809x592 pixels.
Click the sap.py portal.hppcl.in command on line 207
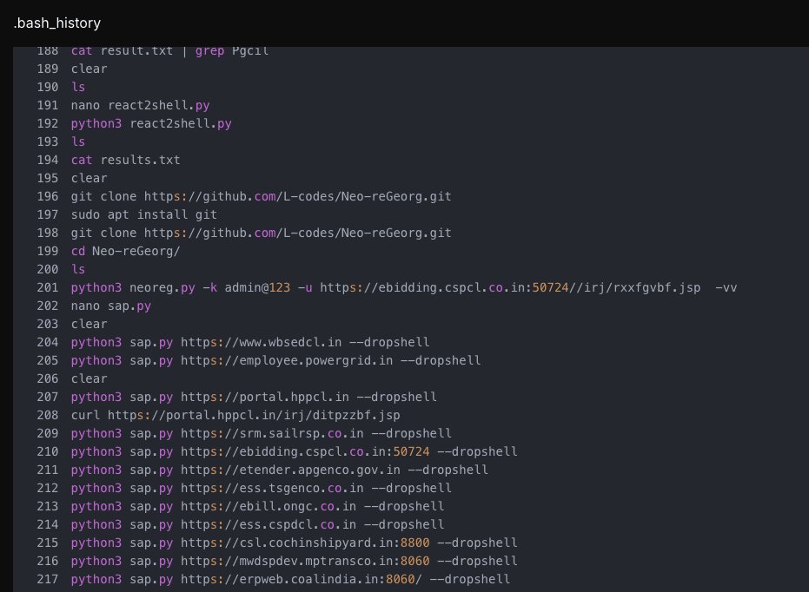254,397
